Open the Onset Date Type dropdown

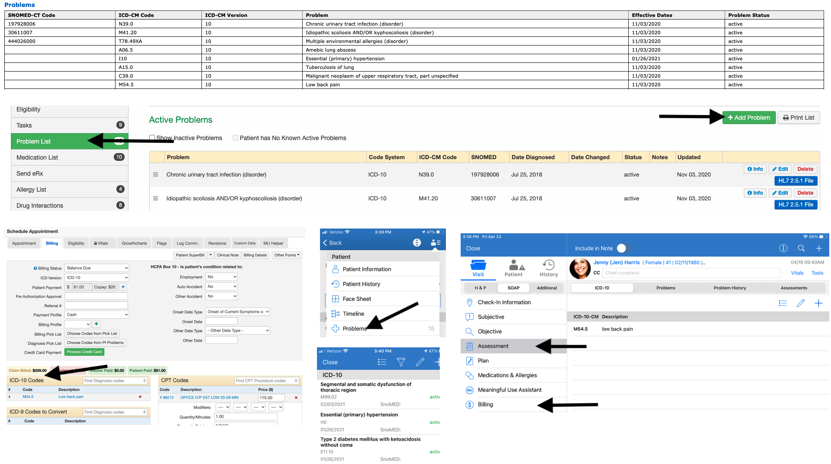(x=237, y=312)
